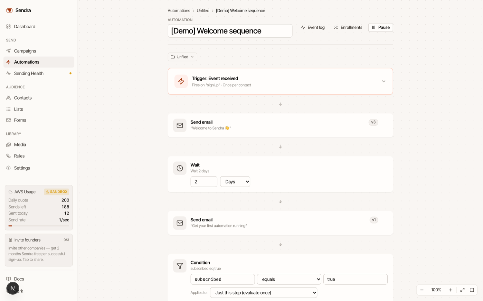Click the Campaigns paper plane icon

click(9, 51)
